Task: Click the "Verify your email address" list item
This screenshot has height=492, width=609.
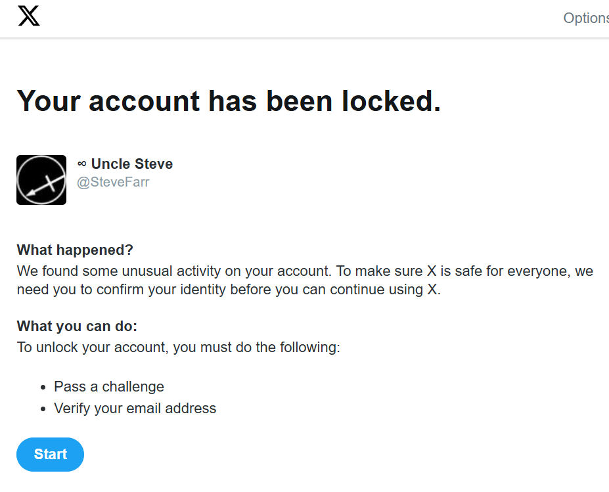Action: (x=135, y=408)
